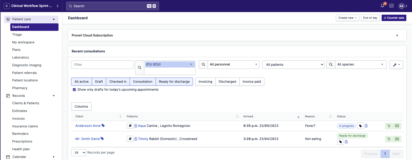Click the magnifier icon beside All species
This screenshot has height=160, width=412.
331,64
